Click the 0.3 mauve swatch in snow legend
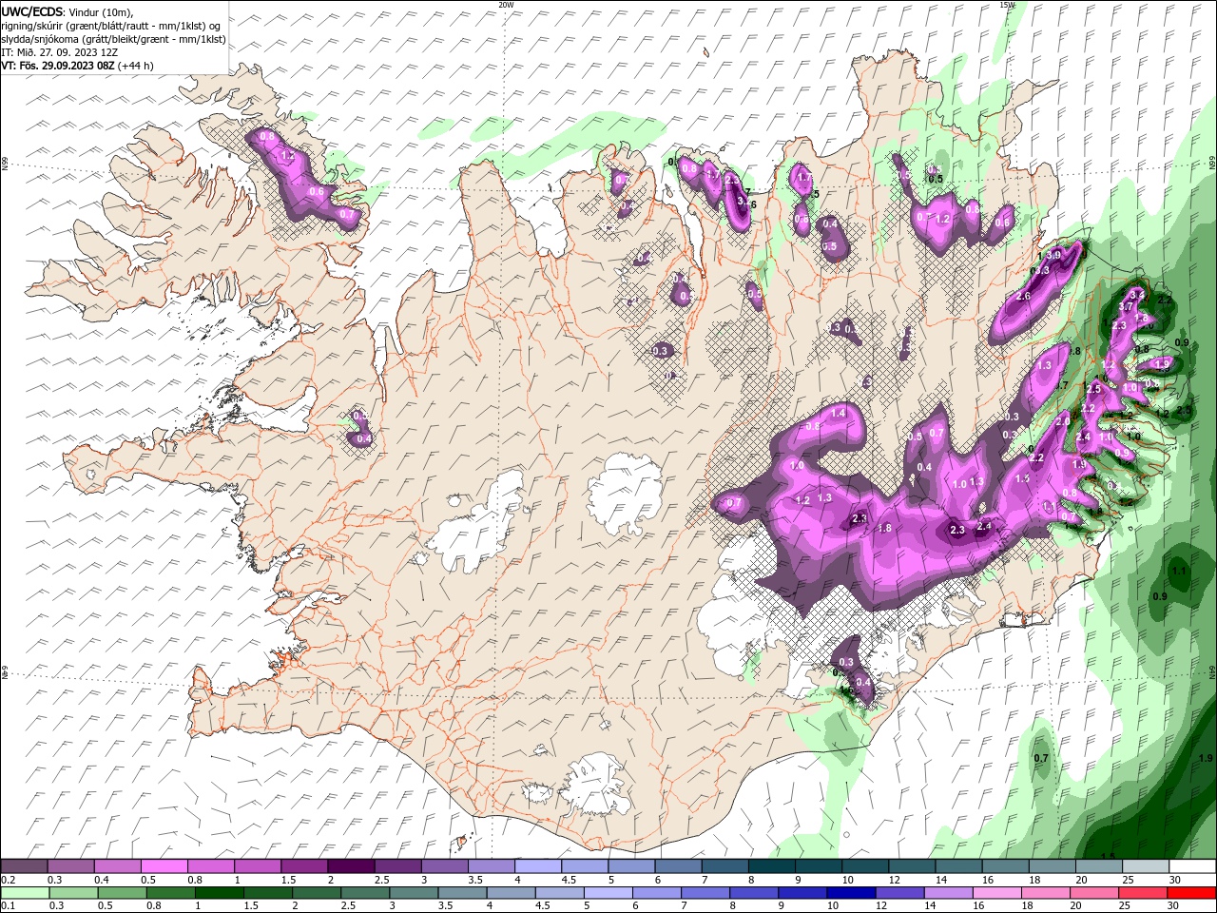The width and height of the screenshot is (1217, 913). click(x=71, y=866)
